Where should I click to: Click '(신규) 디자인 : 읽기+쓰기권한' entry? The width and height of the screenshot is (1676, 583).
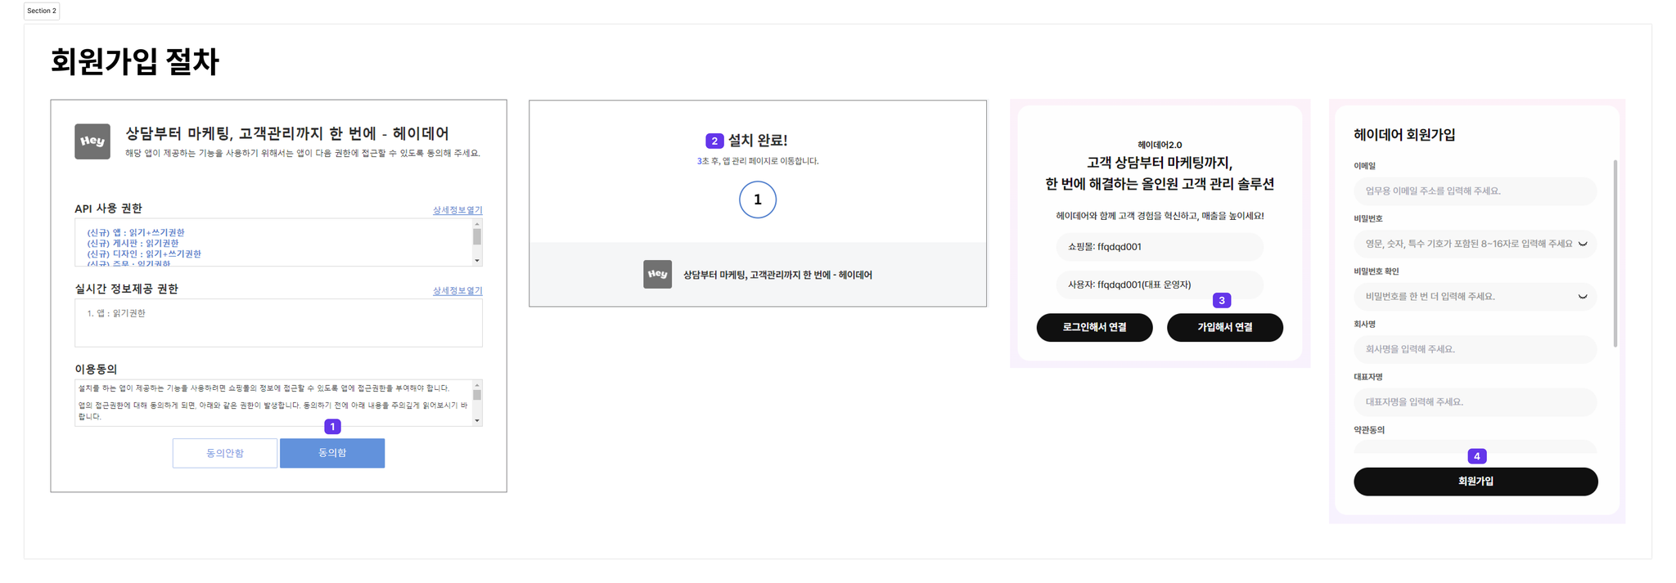point(144,254)
